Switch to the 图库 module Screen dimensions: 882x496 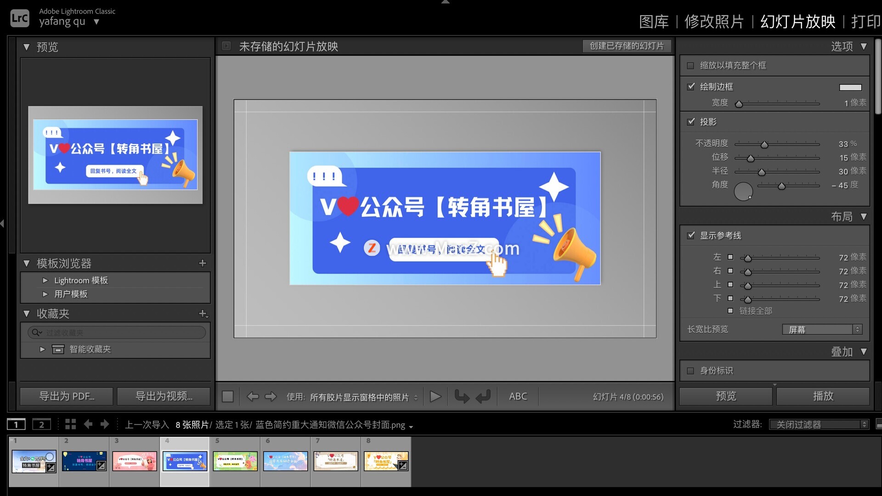(x=654, y=22)
